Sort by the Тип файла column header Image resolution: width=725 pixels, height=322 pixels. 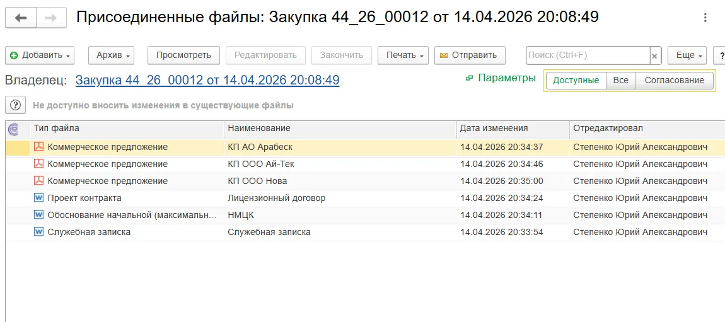[127, 129]
